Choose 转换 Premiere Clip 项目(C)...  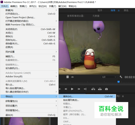[x=29, y=25]
